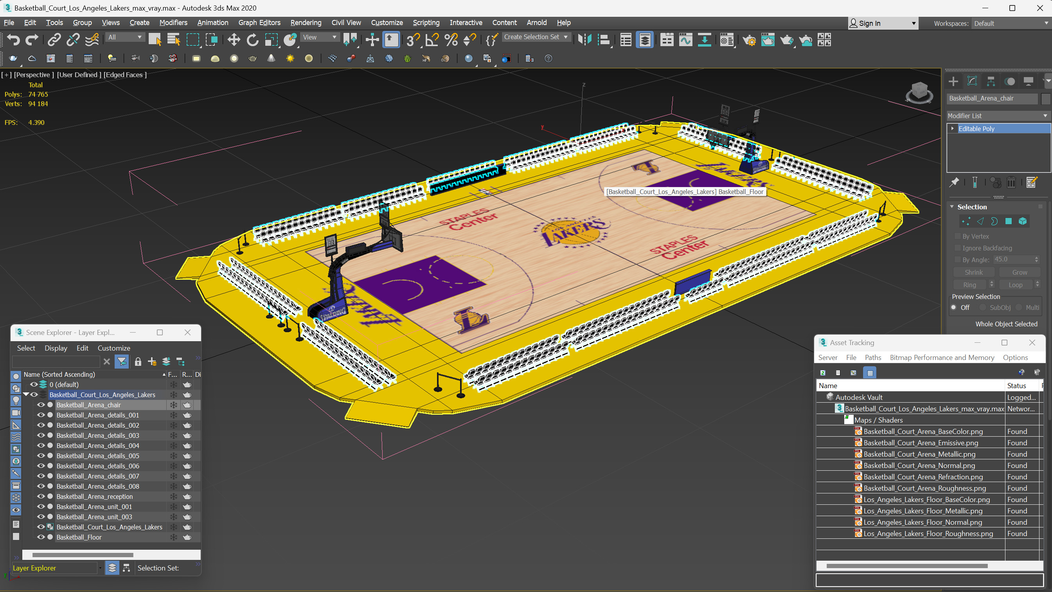The width and height of the screenshot is (1052, 592).
Task: Click the Shrink button
Action: coord(974,272)
